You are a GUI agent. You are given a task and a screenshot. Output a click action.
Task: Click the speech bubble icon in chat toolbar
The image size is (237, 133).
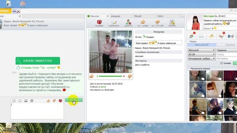coord(20,100)
